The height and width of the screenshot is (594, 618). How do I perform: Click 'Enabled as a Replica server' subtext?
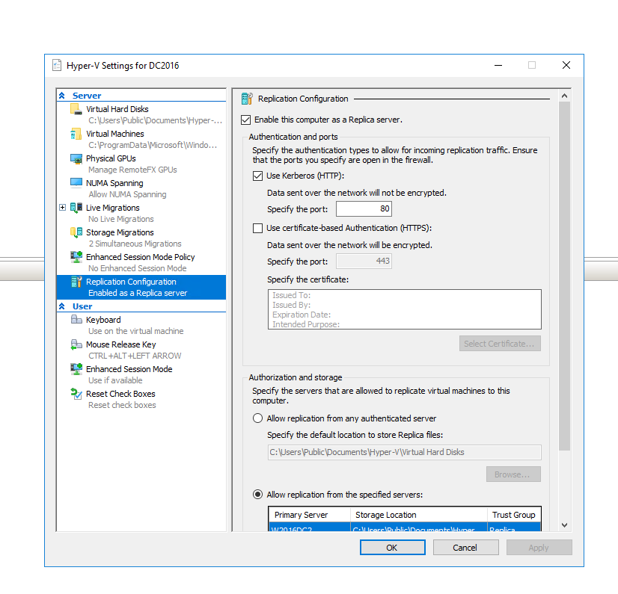(x=138, y=293)
